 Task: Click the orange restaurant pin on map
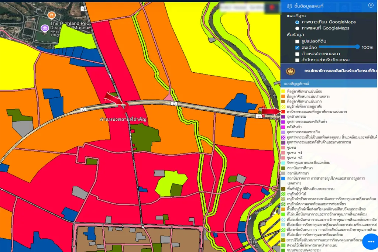click(x=52, y=15)
